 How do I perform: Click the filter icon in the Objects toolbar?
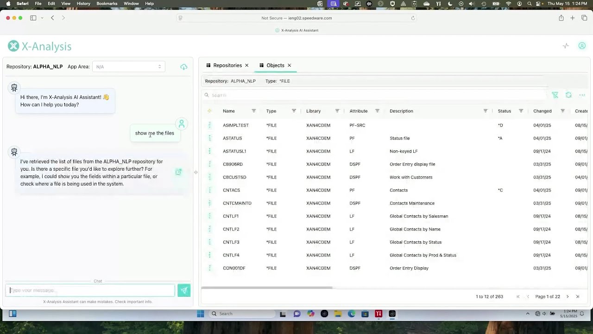555,95
